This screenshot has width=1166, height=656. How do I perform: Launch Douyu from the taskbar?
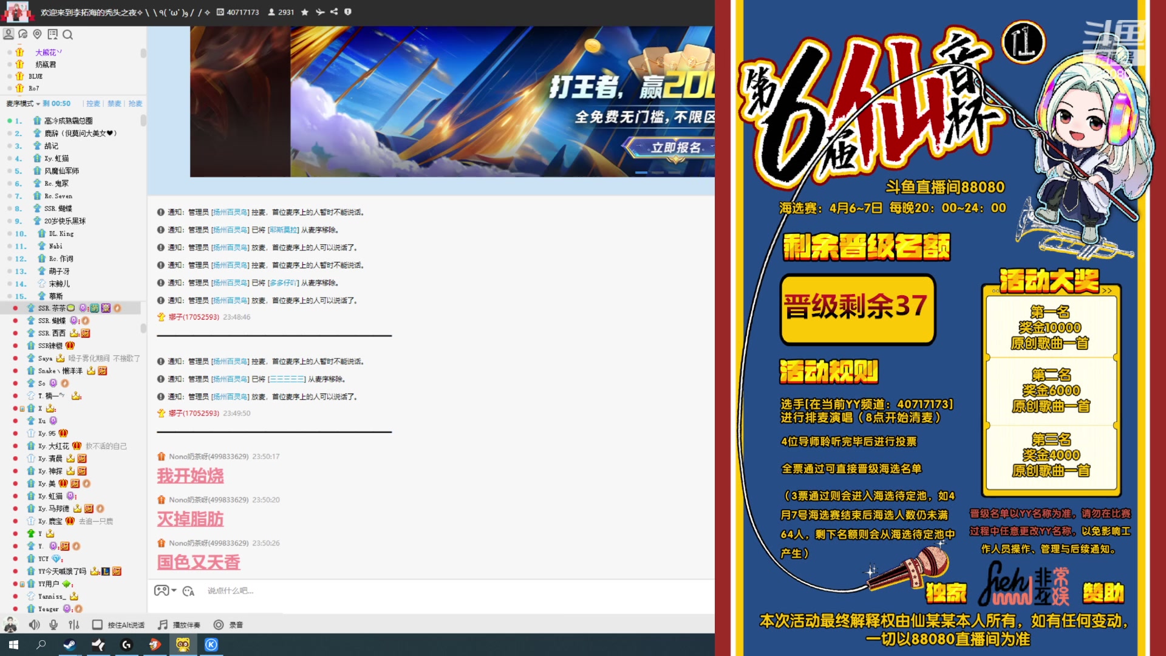click(x=155, y=646)
